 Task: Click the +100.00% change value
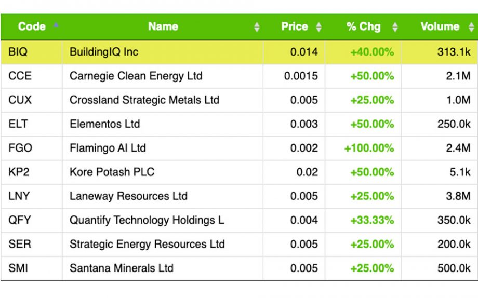(x=369, y=148)
